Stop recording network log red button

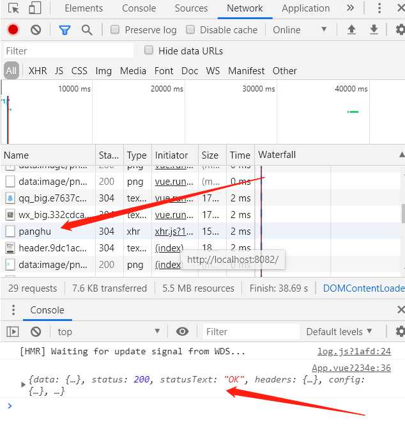pos(13,30)
